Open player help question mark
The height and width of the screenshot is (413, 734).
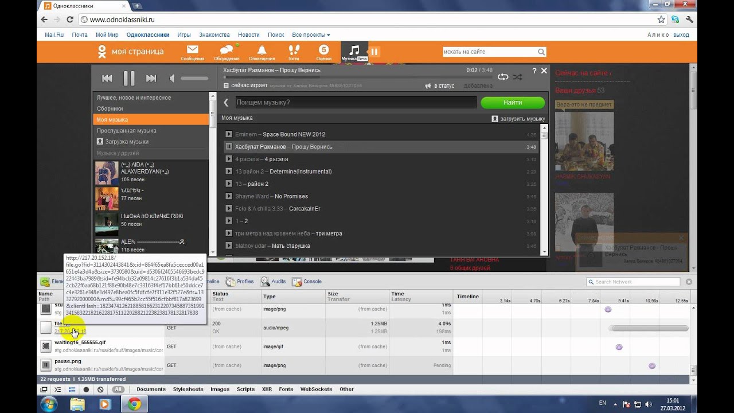coord(534,71)
